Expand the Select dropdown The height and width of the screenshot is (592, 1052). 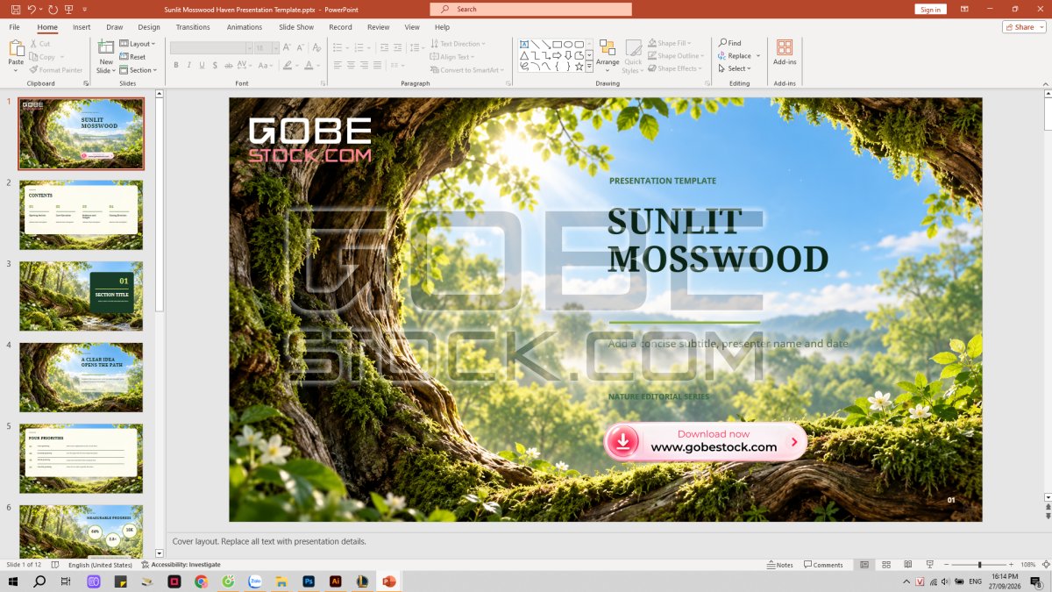pos(735,68)
